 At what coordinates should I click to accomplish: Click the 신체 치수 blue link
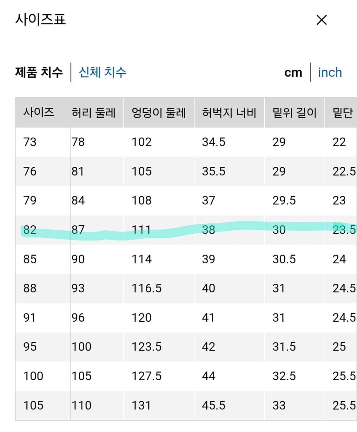102,73
